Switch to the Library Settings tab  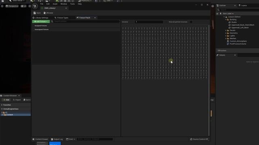[40, 18]
